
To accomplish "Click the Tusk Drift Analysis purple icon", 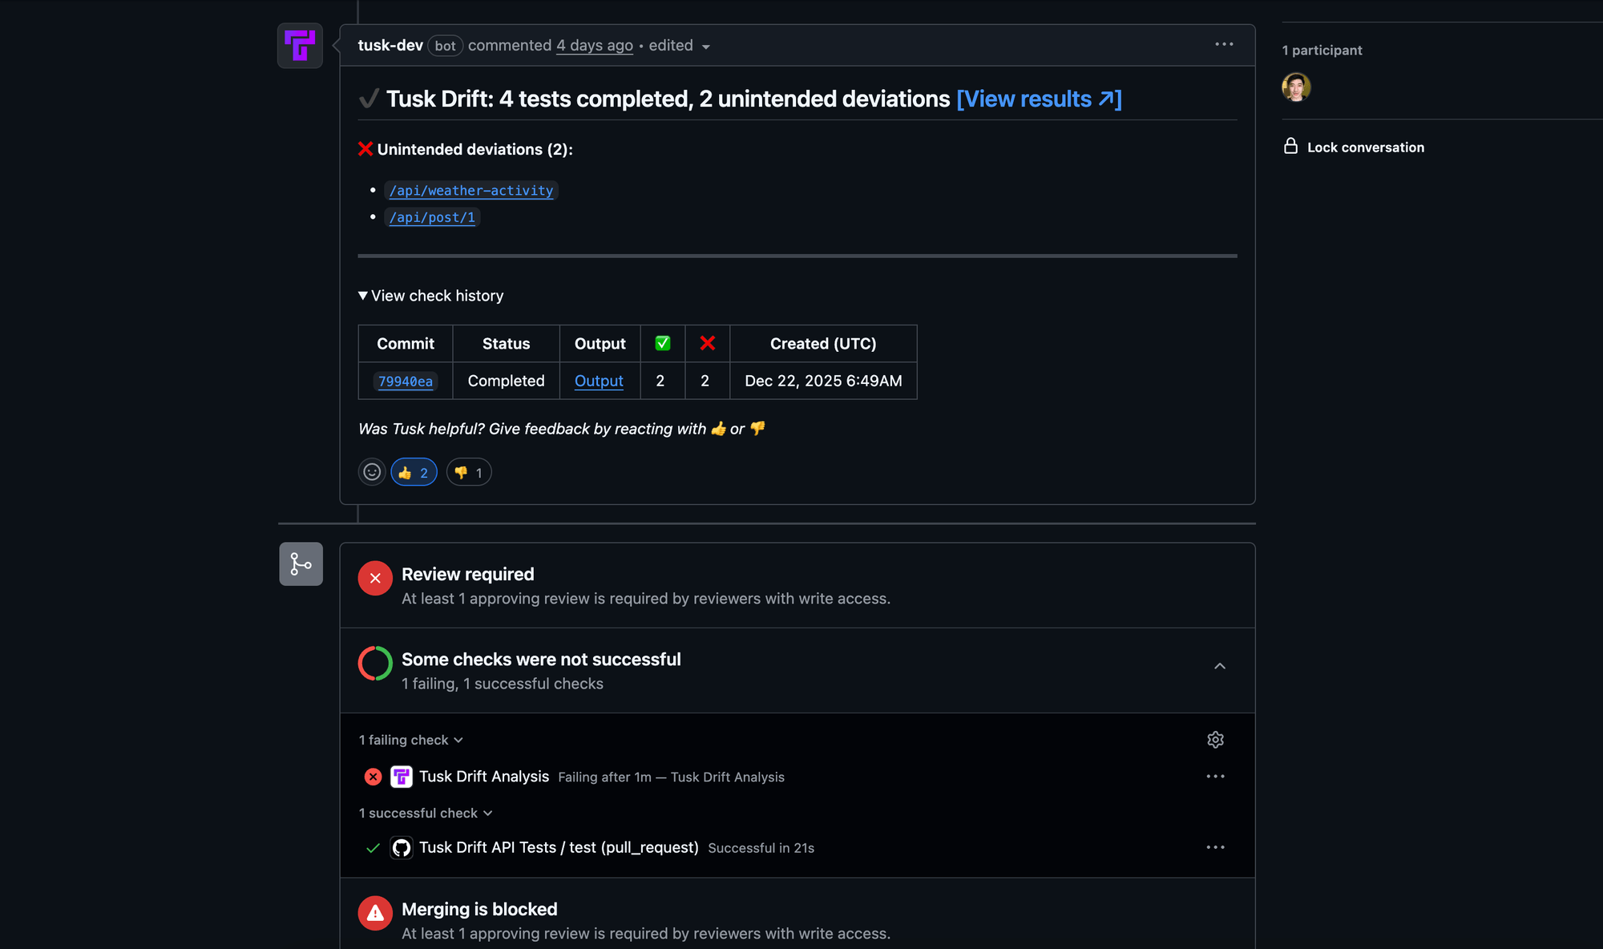I will click(x=401, y=776).
